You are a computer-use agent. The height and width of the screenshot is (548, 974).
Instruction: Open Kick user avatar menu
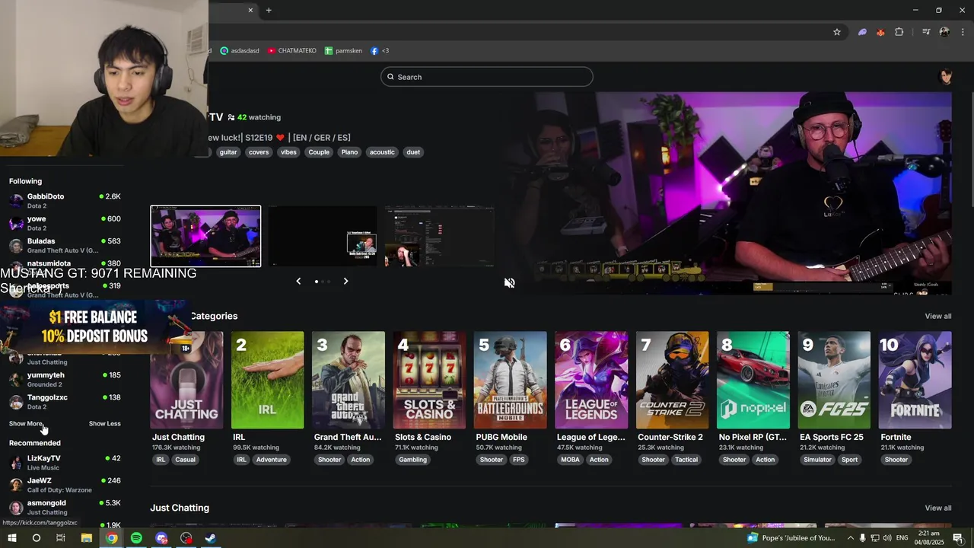[946, 77]
